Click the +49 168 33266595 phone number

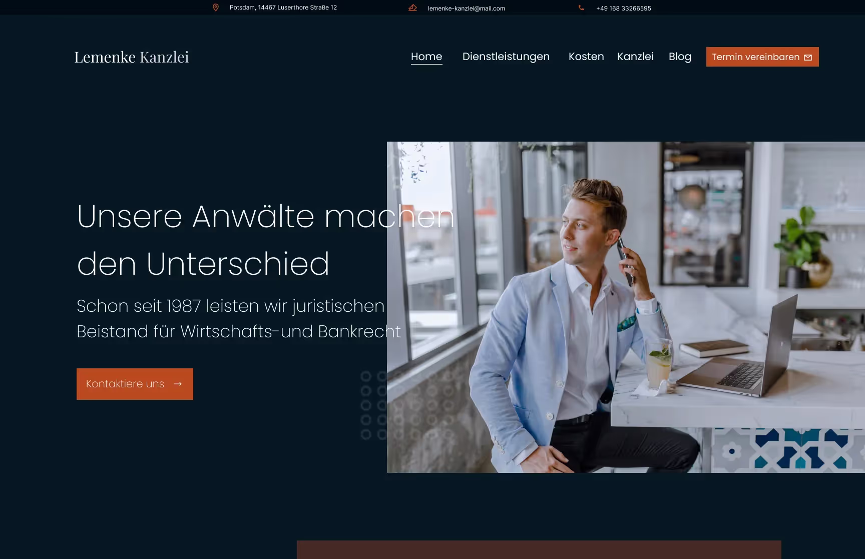click(x=624, y=8)
